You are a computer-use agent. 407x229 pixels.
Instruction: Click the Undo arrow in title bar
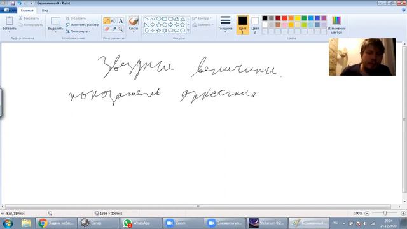tap(19, 3)
